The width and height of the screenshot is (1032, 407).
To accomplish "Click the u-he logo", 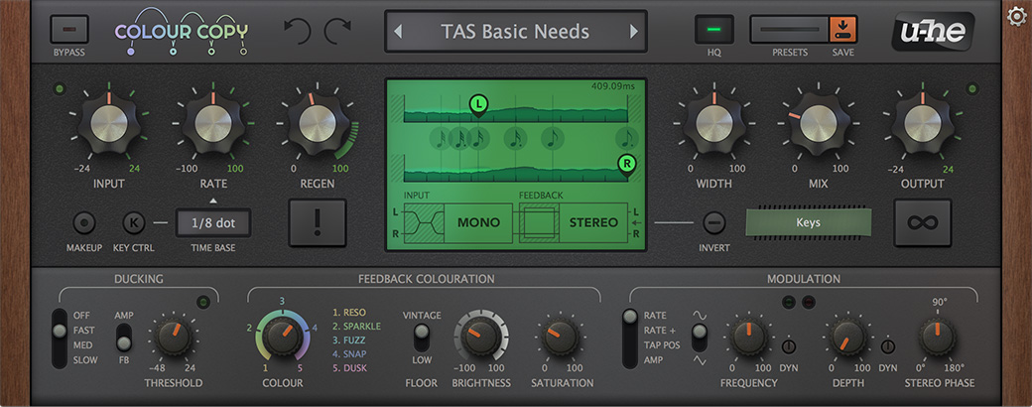I will [x=933, y=31].
